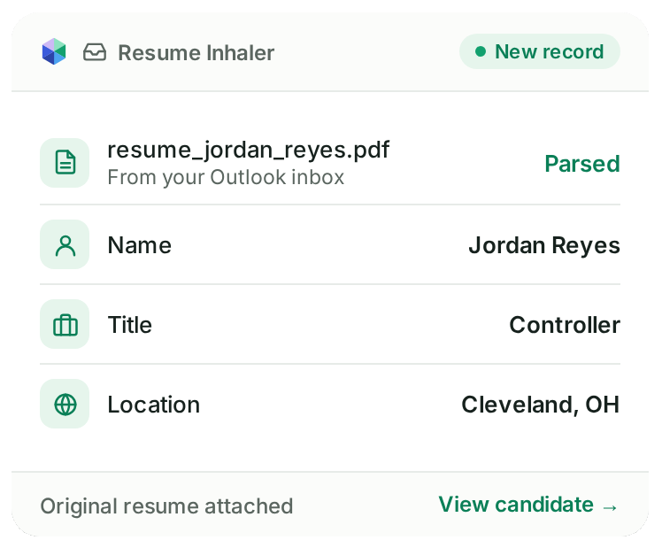Click the person icon next to Name
Viewport: 662px width, 548px height.
click(x=65, y=244)
